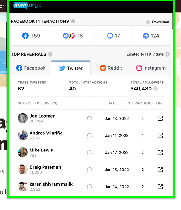
Task: Open Andres Vilariño's tweet external link icon
Action: tap(160, 135)
